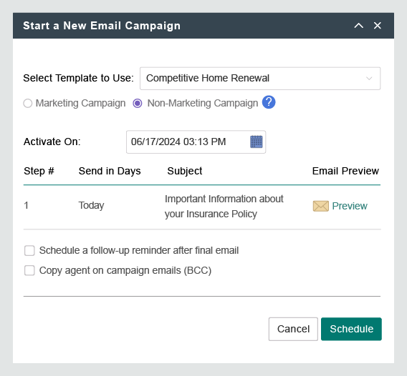Click the envelope icon beside Preview

click(321, 206)
